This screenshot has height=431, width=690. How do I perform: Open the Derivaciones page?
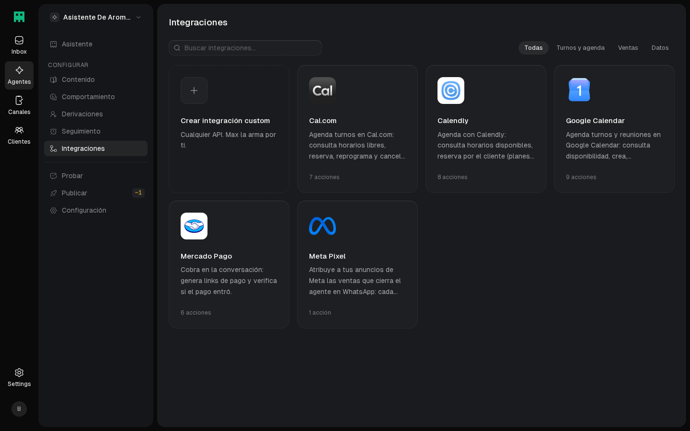[96, 114]
